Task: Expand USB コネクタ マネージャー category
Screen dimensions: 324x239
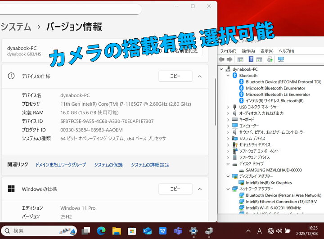Action: pyautogui.click(x=228, y=107)
